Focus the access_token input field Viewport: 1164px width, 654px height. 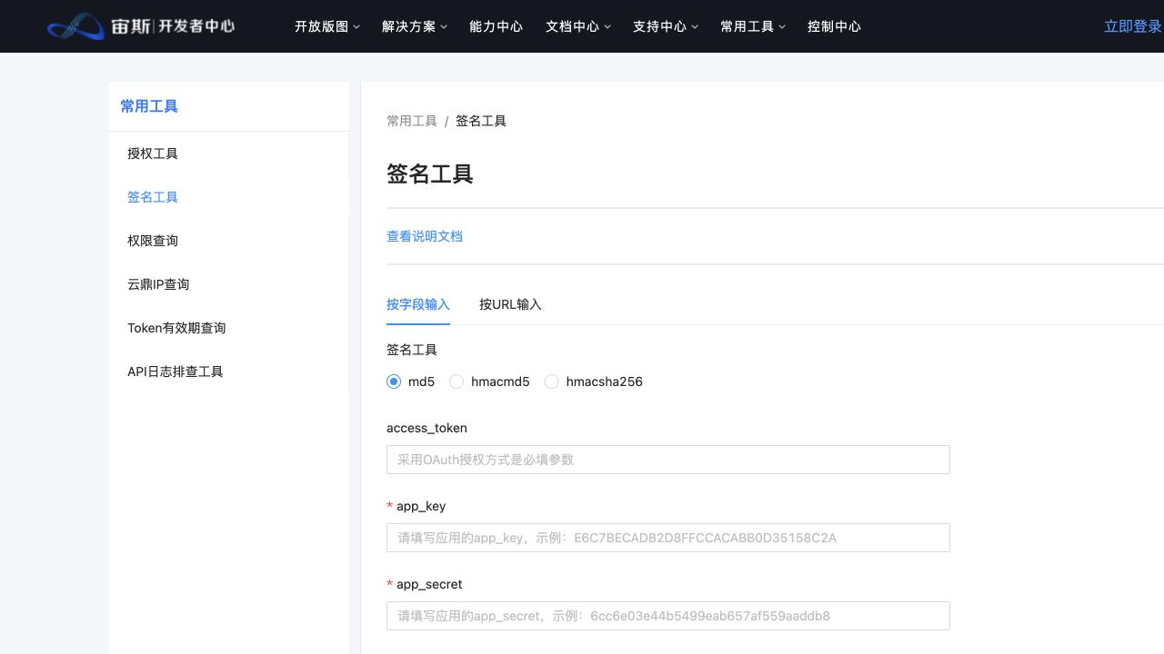click(x=668, y=460)
